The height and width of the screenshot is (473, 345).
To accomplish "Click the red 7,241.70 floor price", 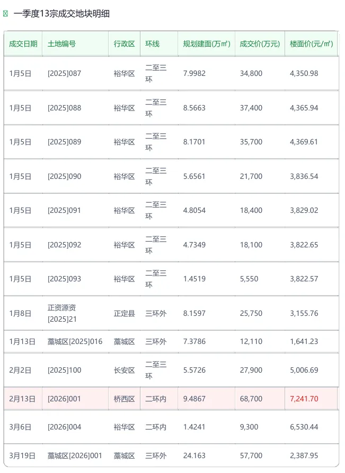I will click(304, 399).
